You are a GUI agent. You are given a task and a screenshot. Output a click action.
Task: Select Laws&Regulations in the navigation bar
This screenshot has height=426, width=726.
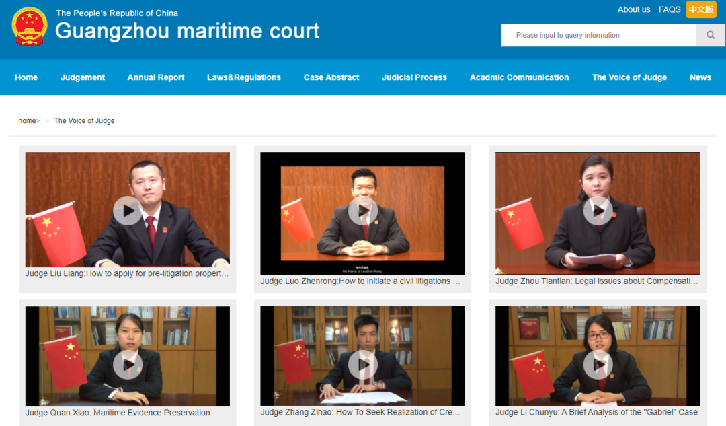(244, 77)
